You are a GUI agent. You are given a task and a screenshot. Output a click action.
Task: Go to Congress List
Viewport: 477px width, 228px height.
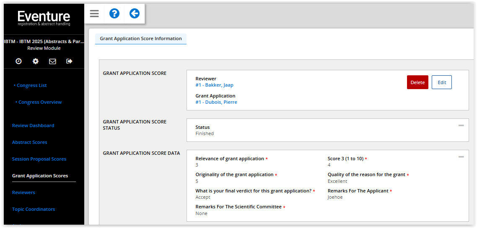(31, 85)
